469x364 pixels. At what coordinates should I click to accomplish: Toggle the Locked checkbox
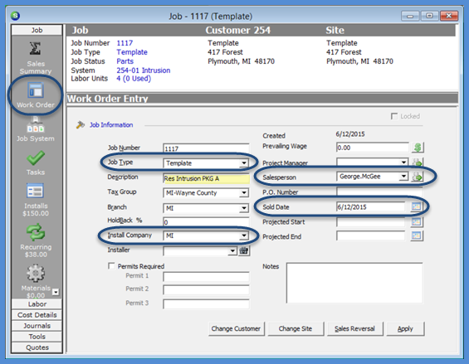click(394, 116)
